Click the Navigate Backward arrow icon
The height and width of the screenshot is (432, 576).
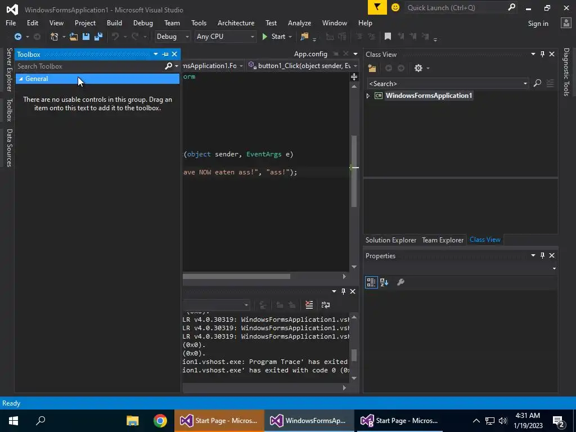click(17, 37)
